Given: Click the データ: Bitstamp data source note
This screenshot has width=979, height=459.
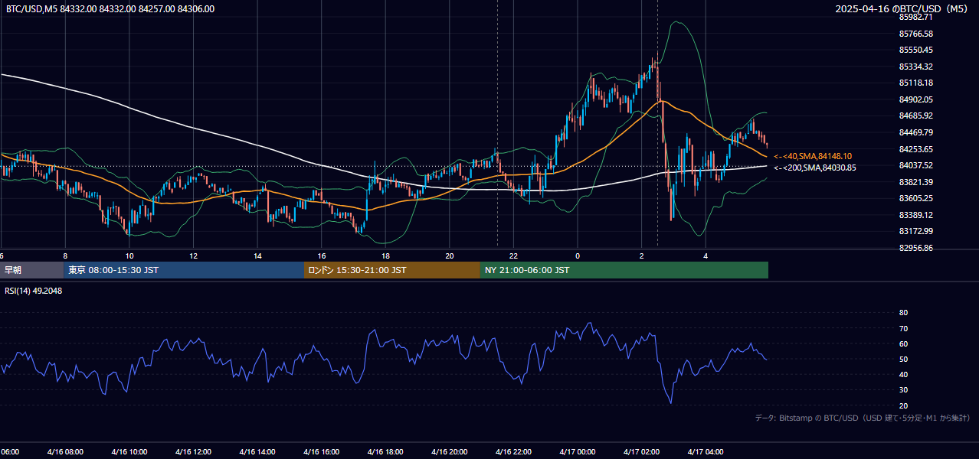Looking at the screenshot, I should tap(863, 418).
